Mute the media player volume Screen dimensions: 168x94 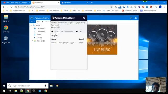click(x=77, y=31)
